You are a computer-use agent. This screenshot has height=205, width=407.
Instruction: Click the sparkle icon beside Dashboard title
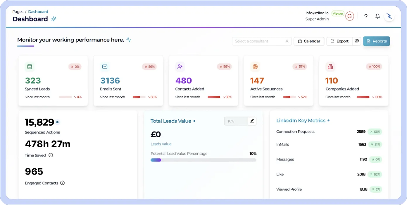click(54, 19)
